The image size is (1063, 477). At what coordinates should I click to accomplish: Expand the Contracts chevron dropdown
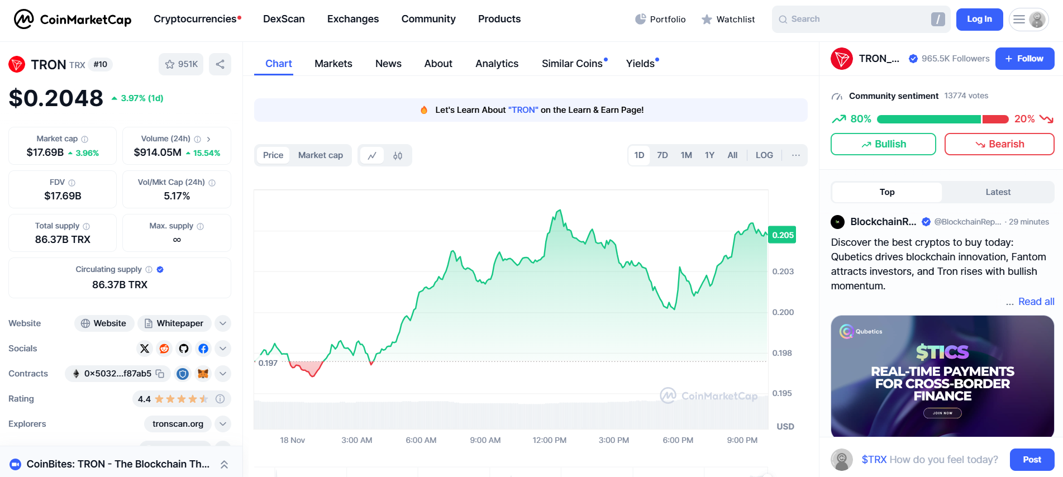[223, 374]
